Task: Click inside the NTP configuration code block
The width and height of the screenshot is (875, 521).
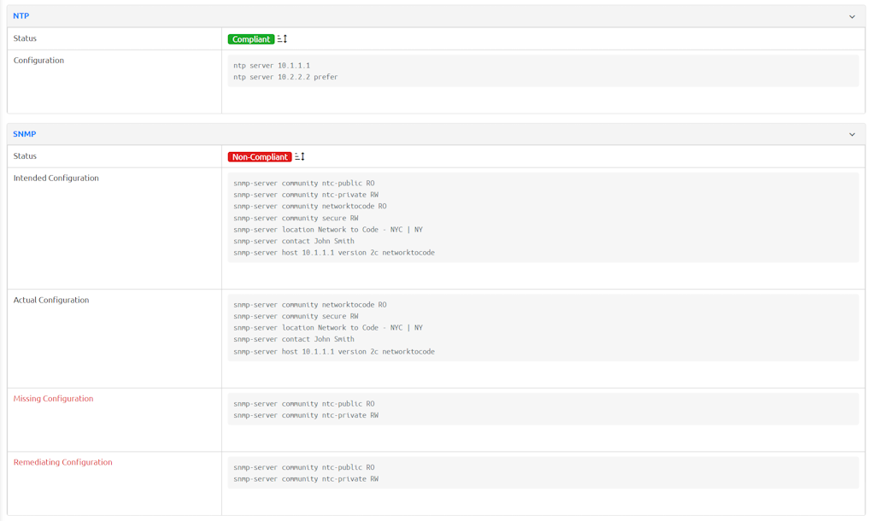Action: (x=543, y=71)
